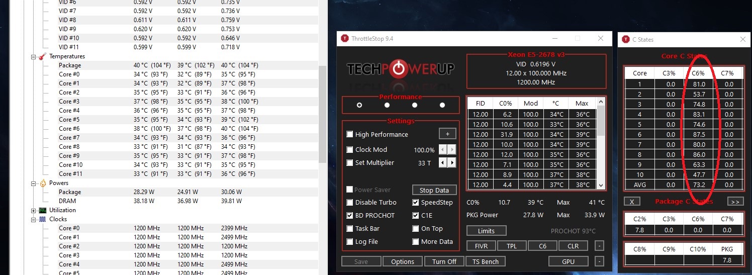Viewport: 752px width, 275px height.
Task: Close the C States window
Action: tap(743, 39)
